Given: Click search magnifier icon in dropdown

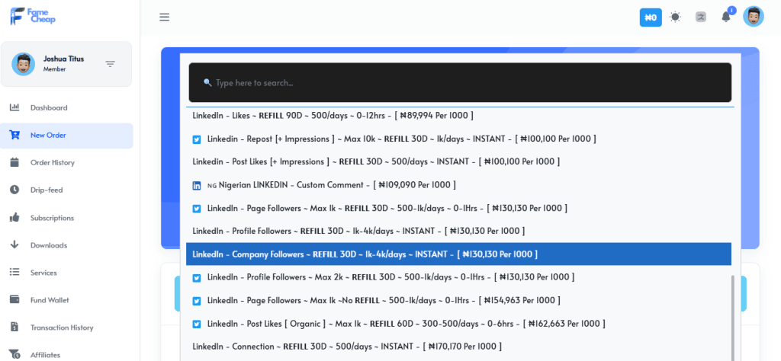Looking at the screenshot, I should [207, 82].
